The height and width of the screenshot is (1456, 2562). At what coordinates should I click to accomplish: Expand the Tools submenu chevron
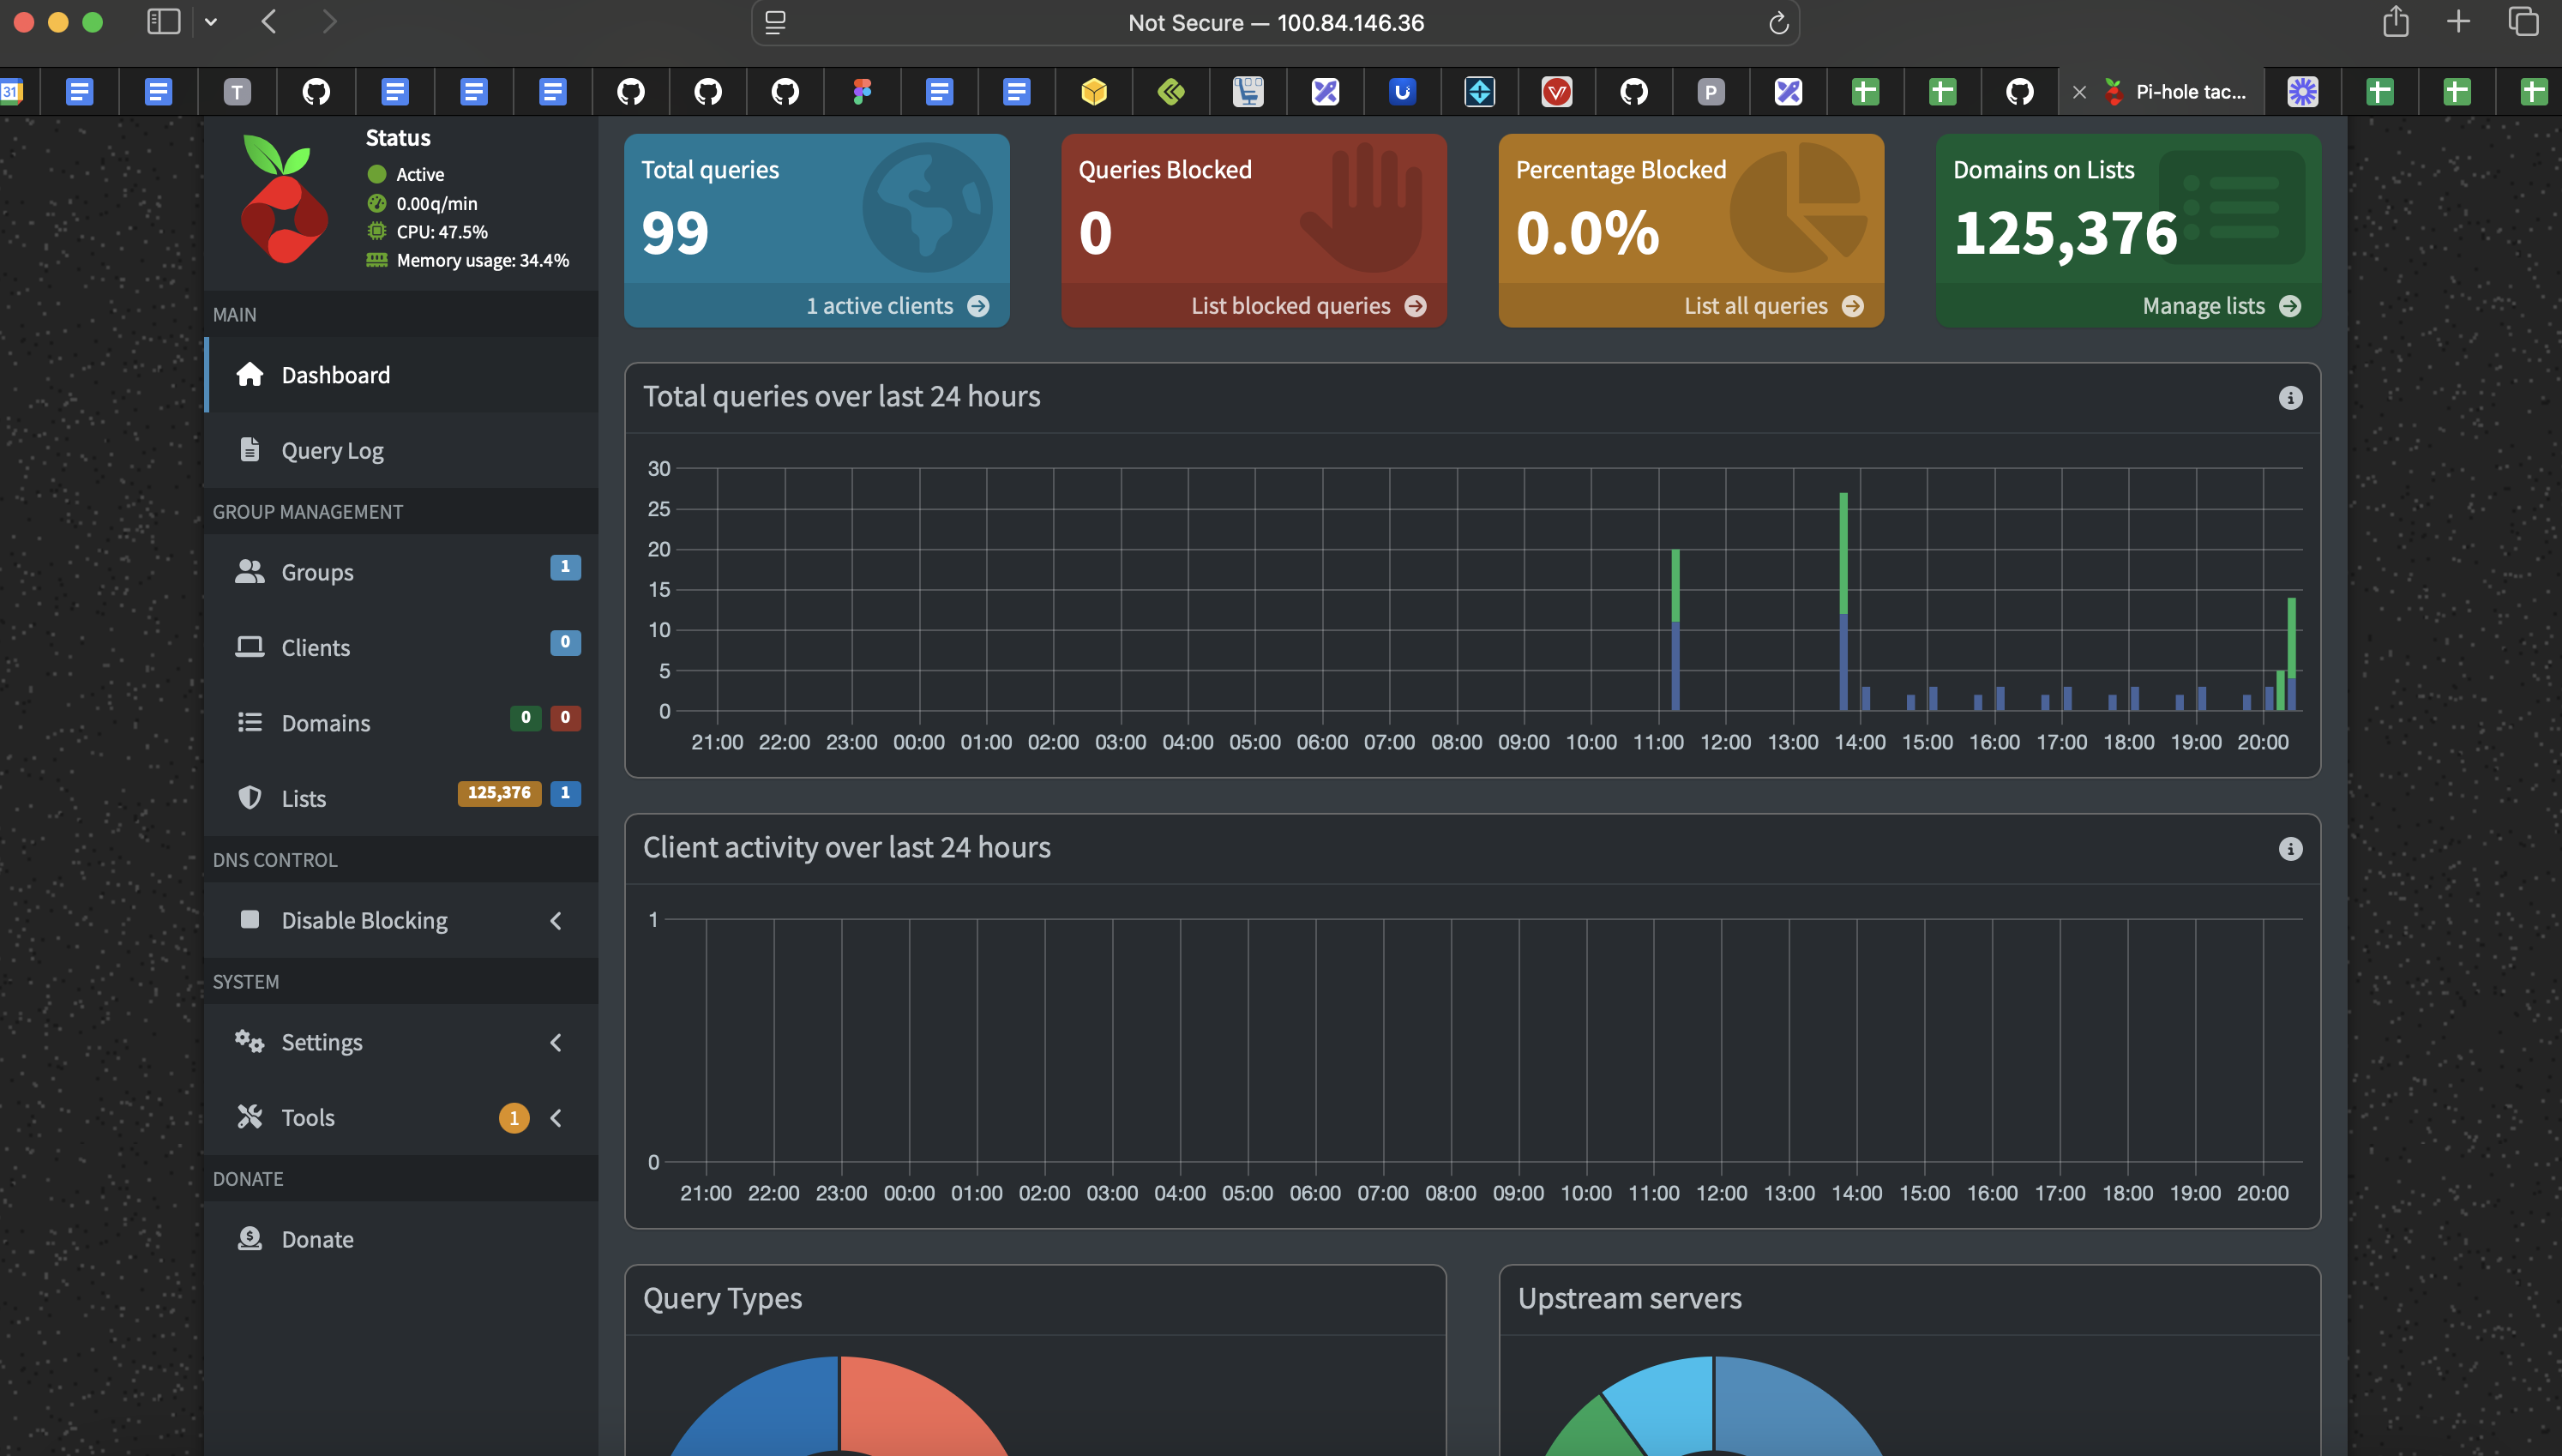(556, 1117)
